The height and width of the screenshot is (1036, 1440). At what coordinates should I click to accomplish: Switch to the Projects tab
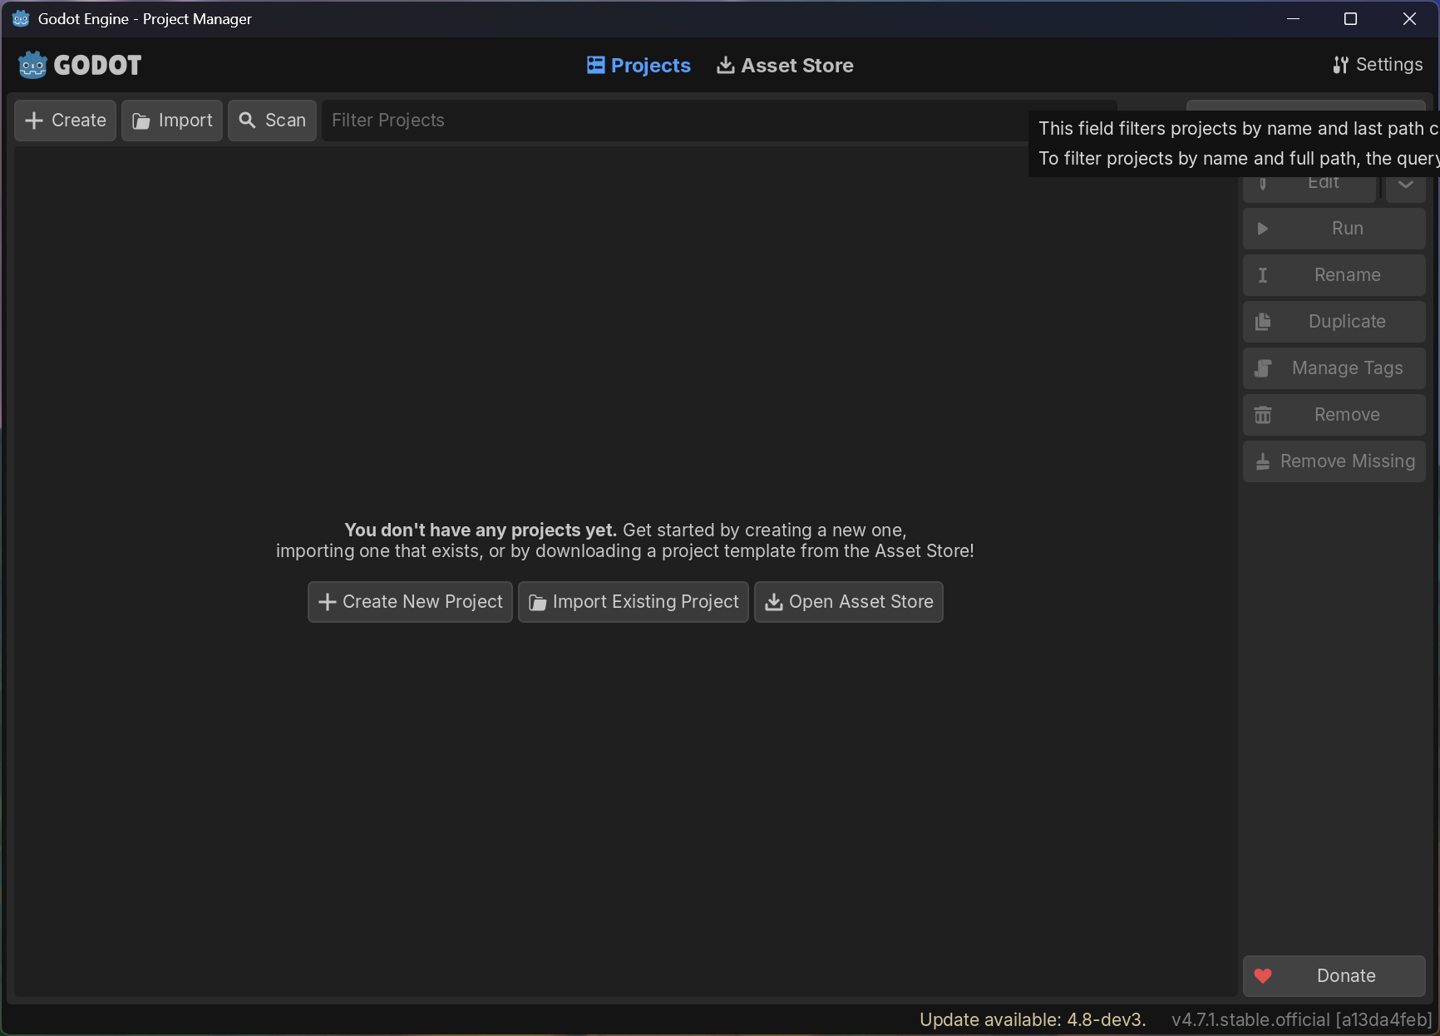point(639,65)
